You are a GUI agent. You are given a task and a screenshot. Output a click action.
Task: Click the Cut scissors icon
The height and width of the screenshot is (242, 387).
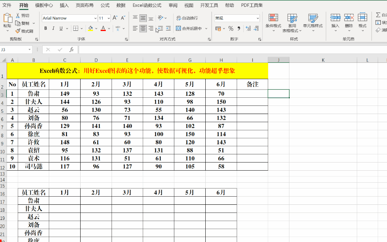pos(18,16)
